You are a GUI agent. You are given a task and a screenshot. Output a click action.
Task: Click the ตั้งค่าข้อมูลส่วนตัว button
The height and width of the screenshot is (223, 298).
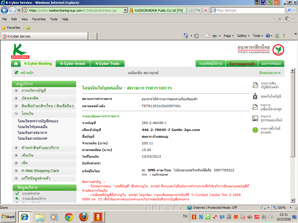click(242, 64)
